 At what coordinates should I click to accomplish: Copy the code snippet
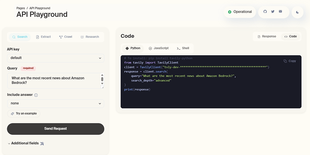tap(290, 61)
